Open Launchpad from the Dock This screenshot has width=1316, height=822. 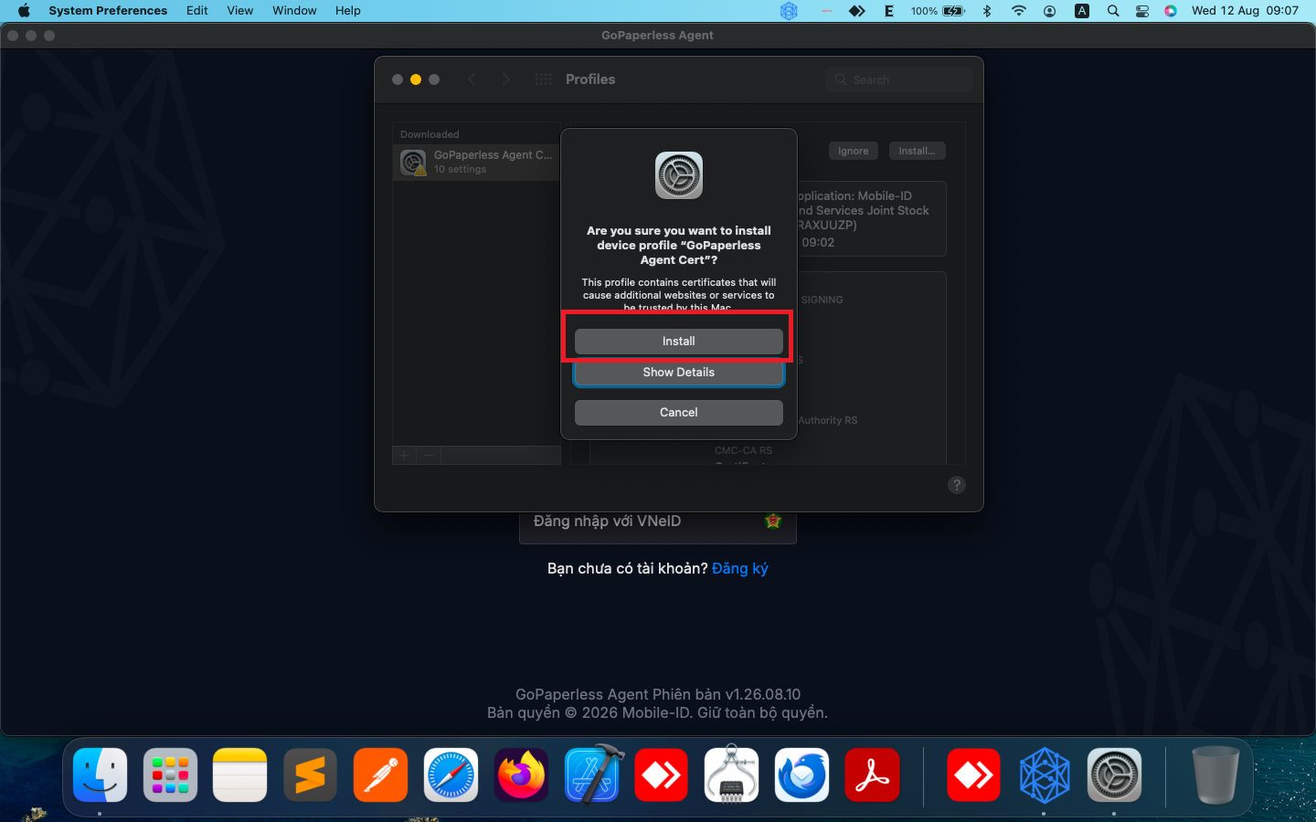pyautogui.click(x=170, y=775)
